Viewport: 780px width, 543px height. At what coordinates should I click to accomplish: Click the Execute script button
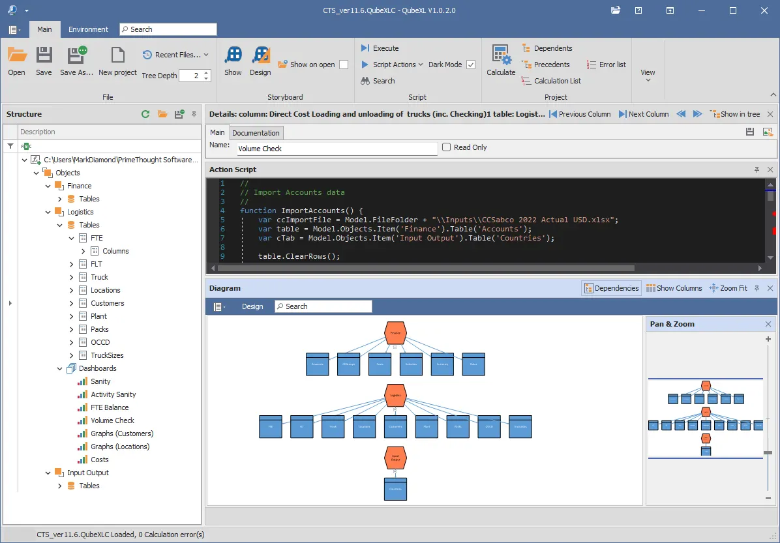coord(380,48)
